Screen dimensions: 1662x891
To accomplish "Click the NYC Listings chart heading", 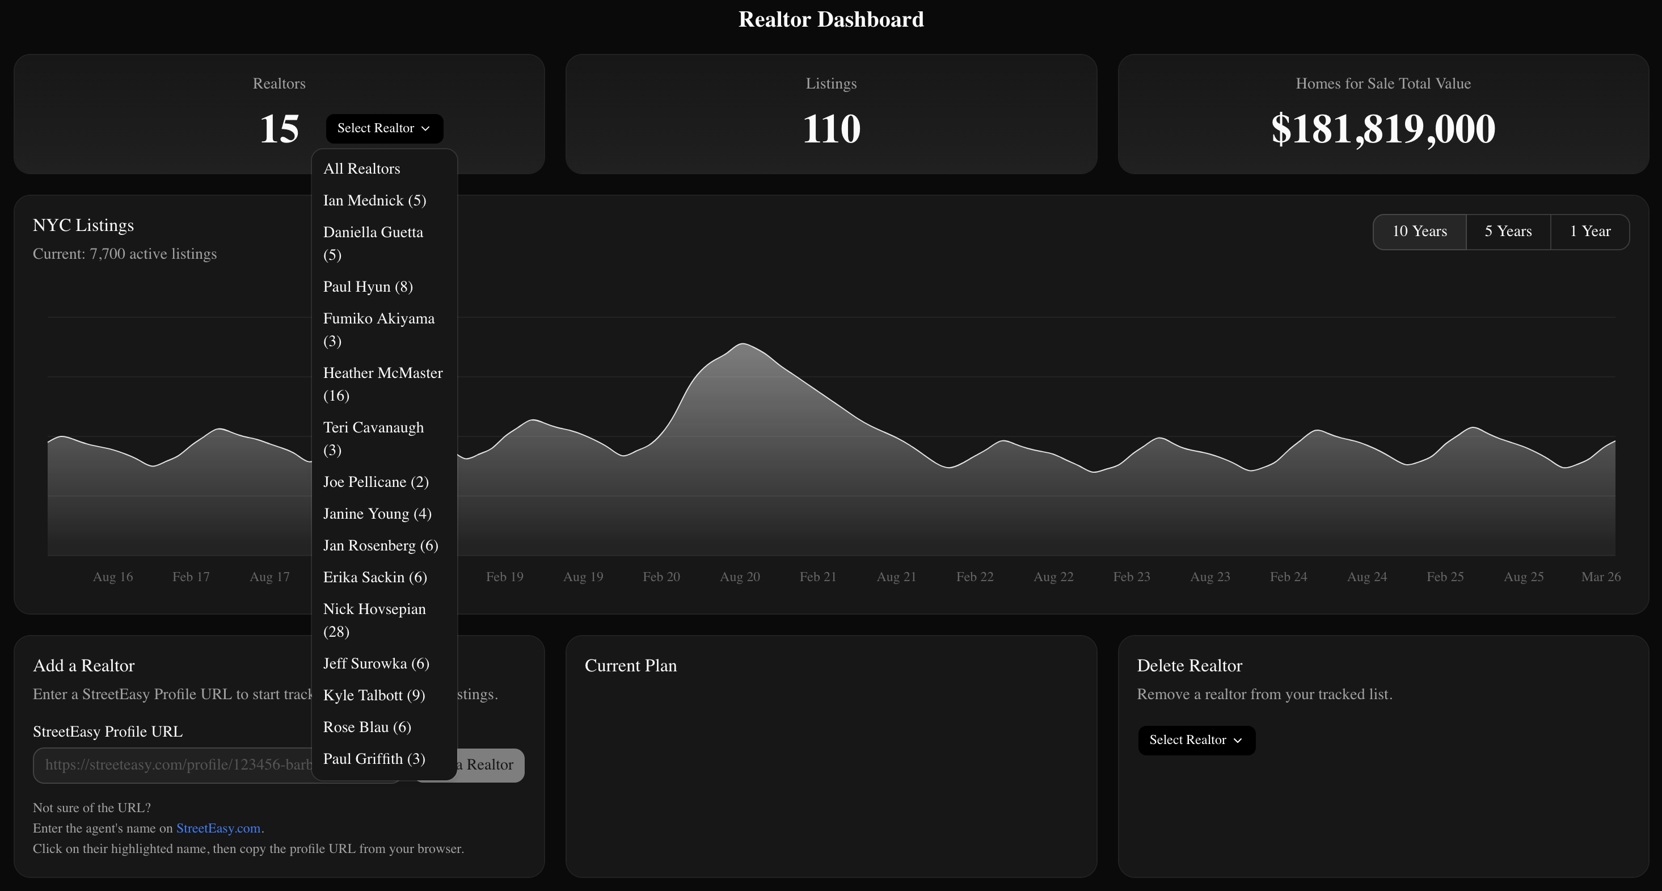I will 83,225.
